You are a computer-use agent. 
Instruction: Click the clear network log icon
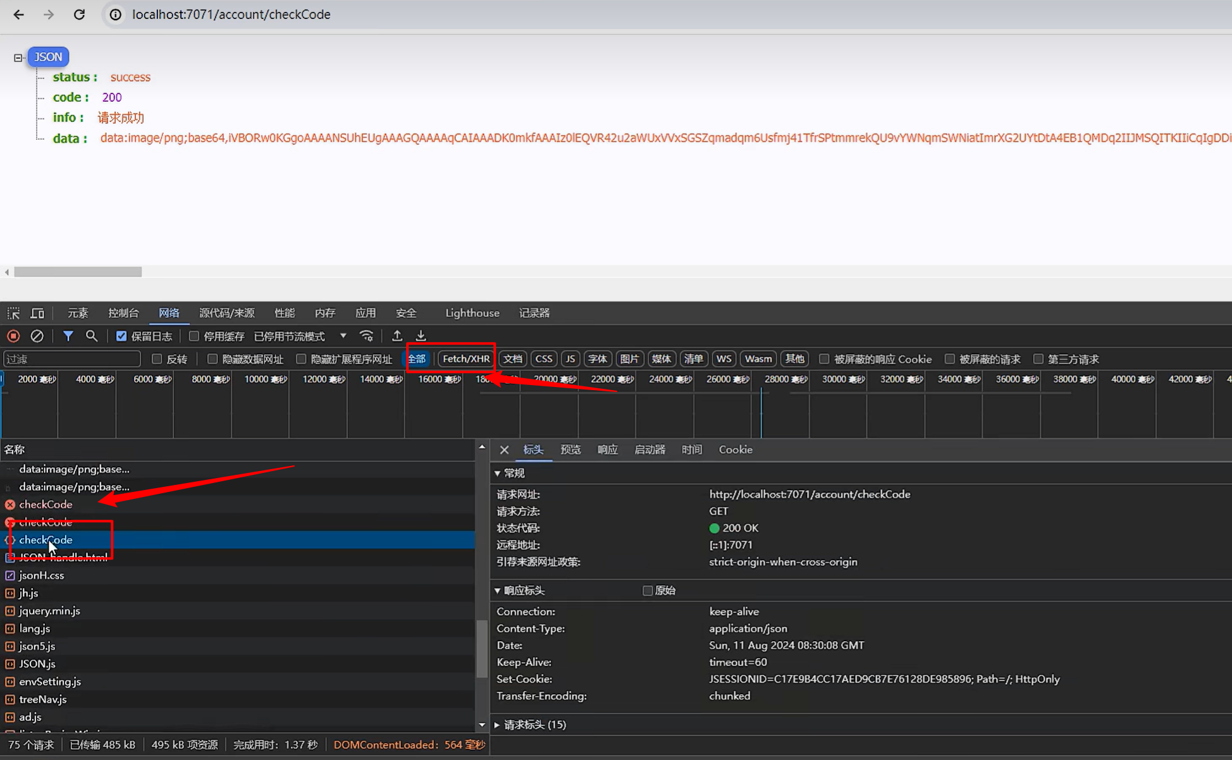(37, 336)
